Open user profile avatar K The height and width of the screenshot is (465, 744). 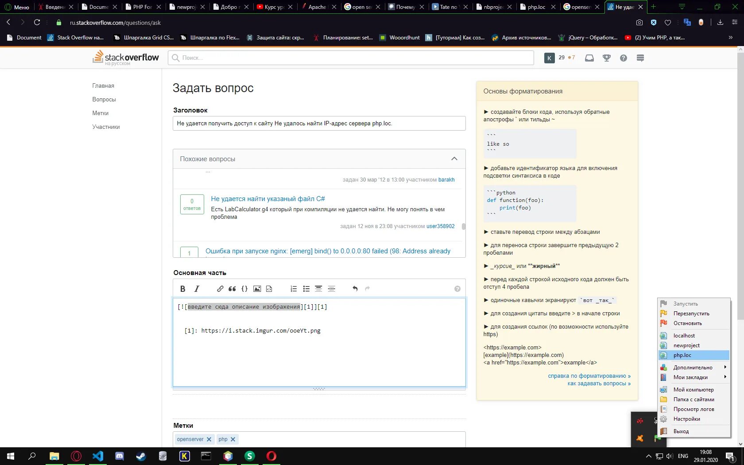549,58
